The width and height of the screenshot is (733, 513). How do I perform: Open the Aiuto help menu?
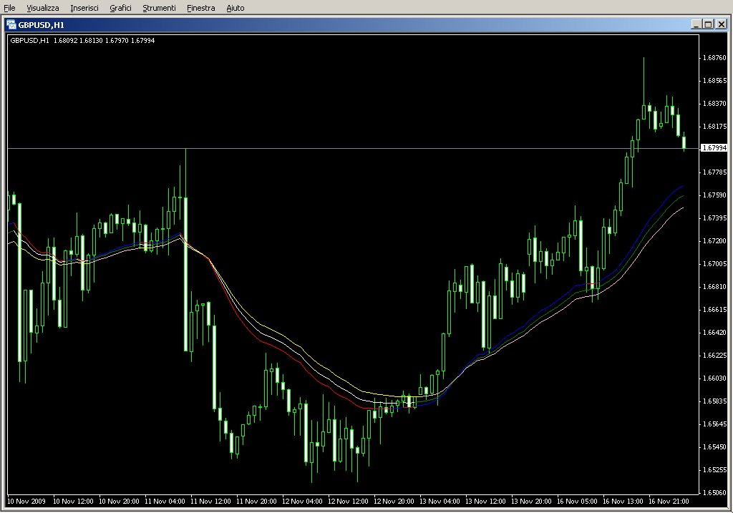[x=235, y=8]
